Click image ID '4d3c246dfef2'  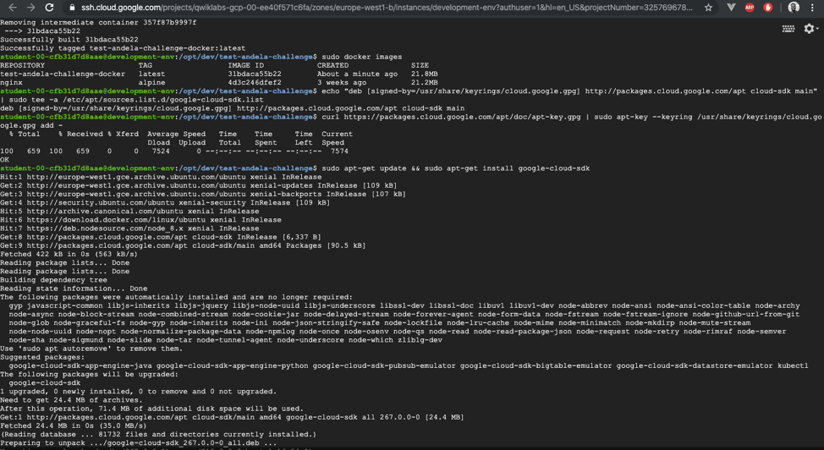point(255,83)
